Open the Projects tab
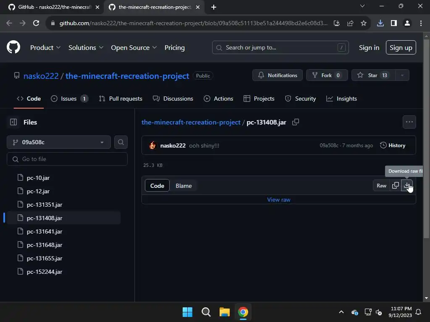430x322 pixels. pos(259,99)
